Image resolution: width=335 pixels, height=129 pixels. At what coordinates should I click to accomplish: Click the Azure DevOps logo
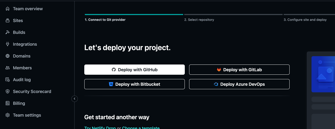(216, 84)
